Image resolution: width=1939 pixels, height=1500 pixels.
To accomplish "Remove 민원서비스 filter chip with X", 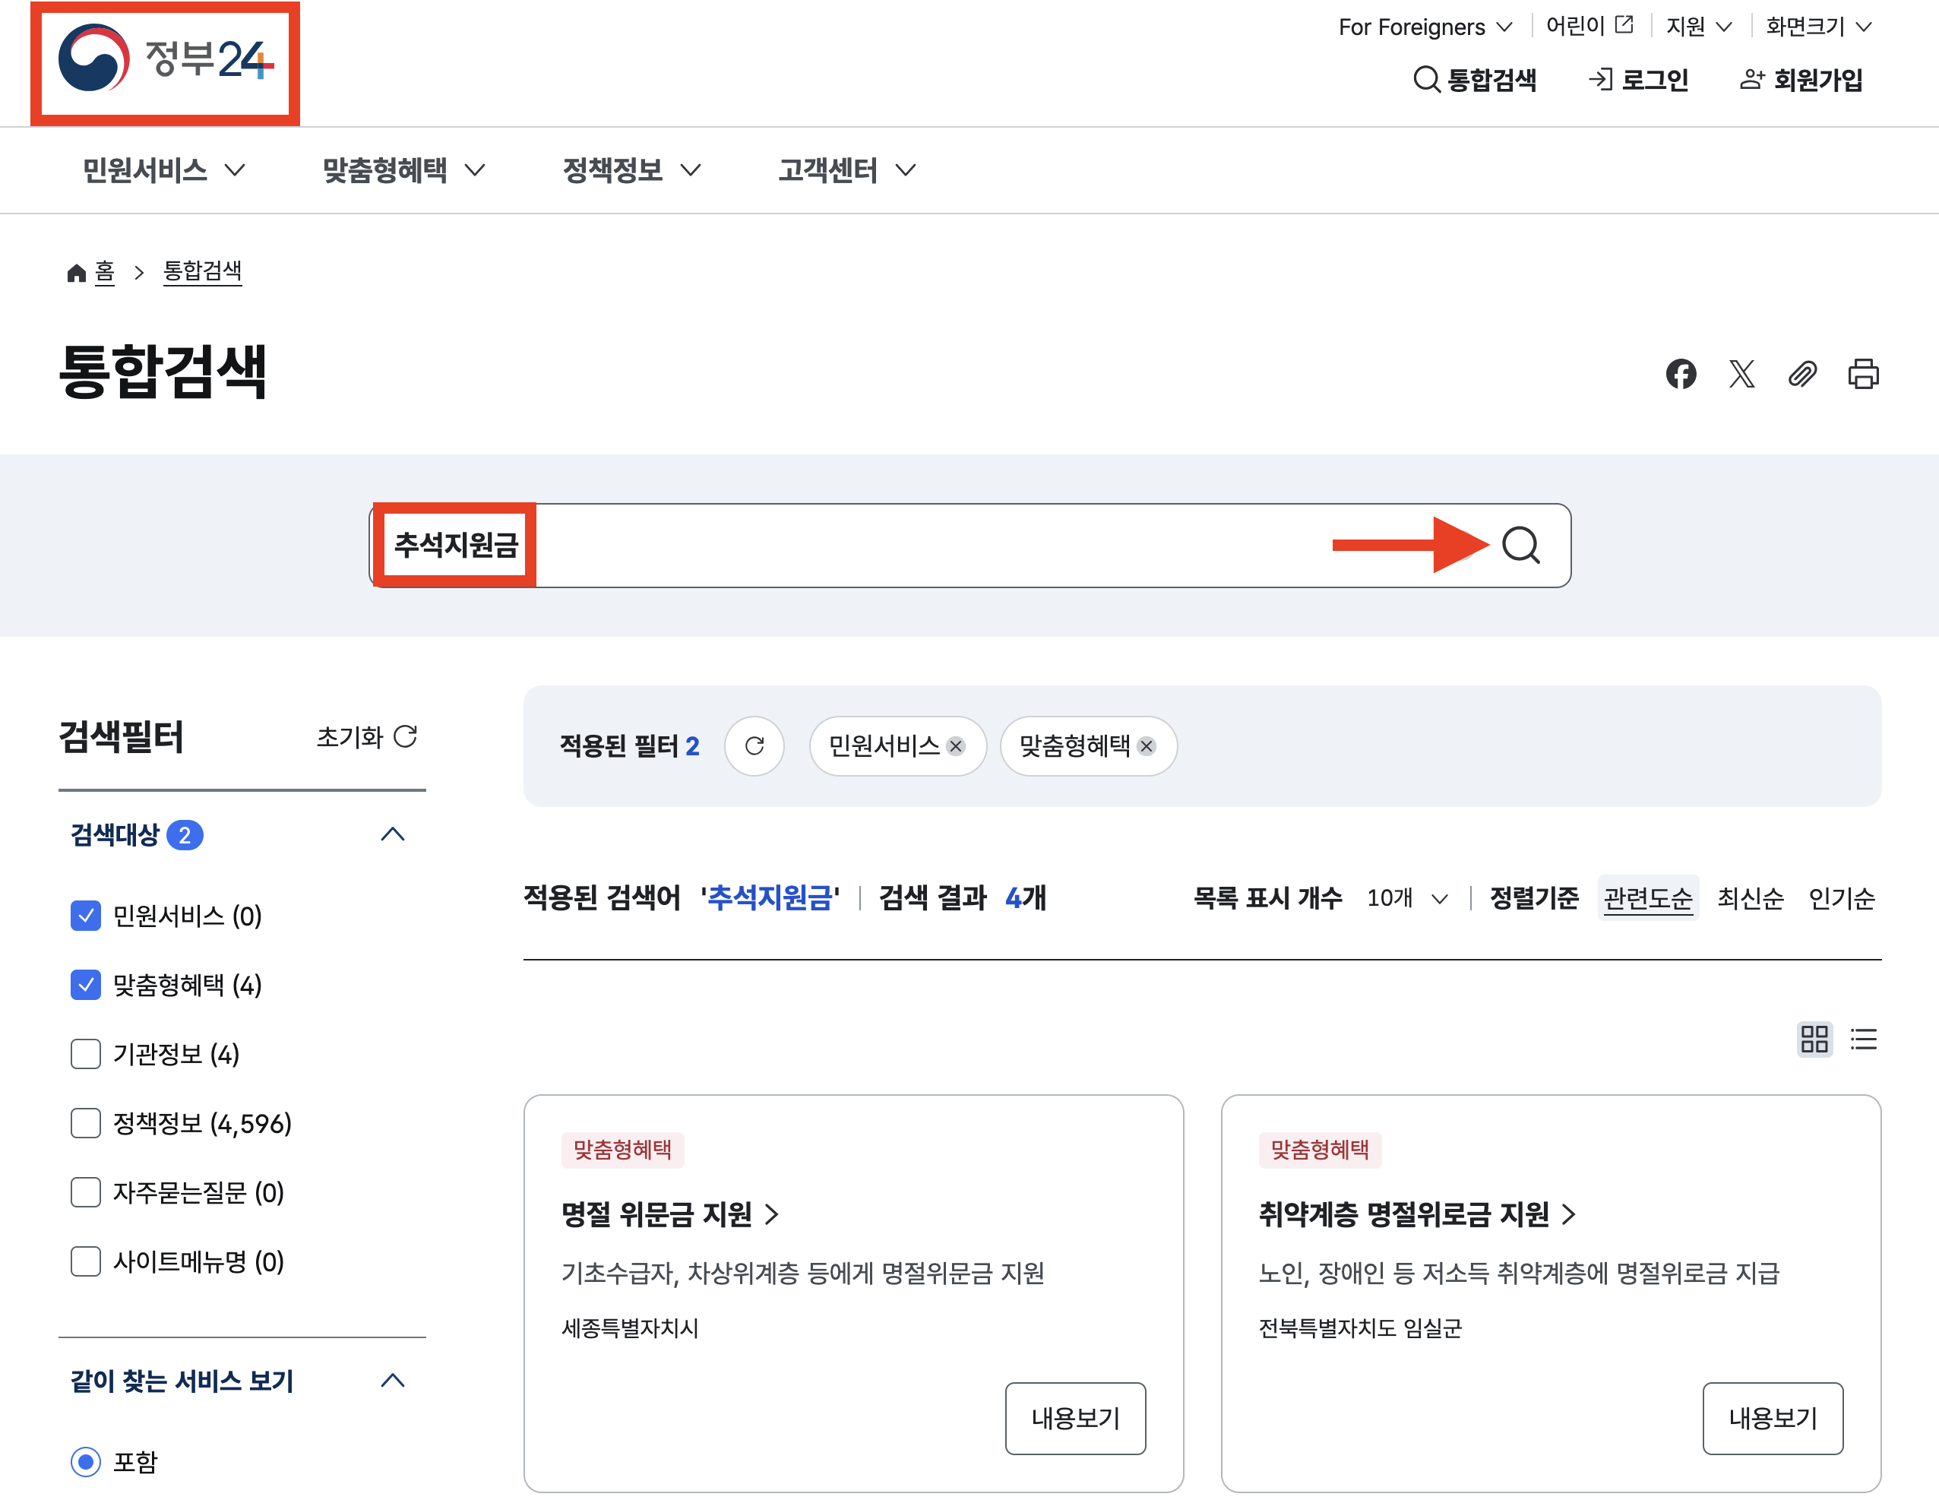I will (955, 746).
